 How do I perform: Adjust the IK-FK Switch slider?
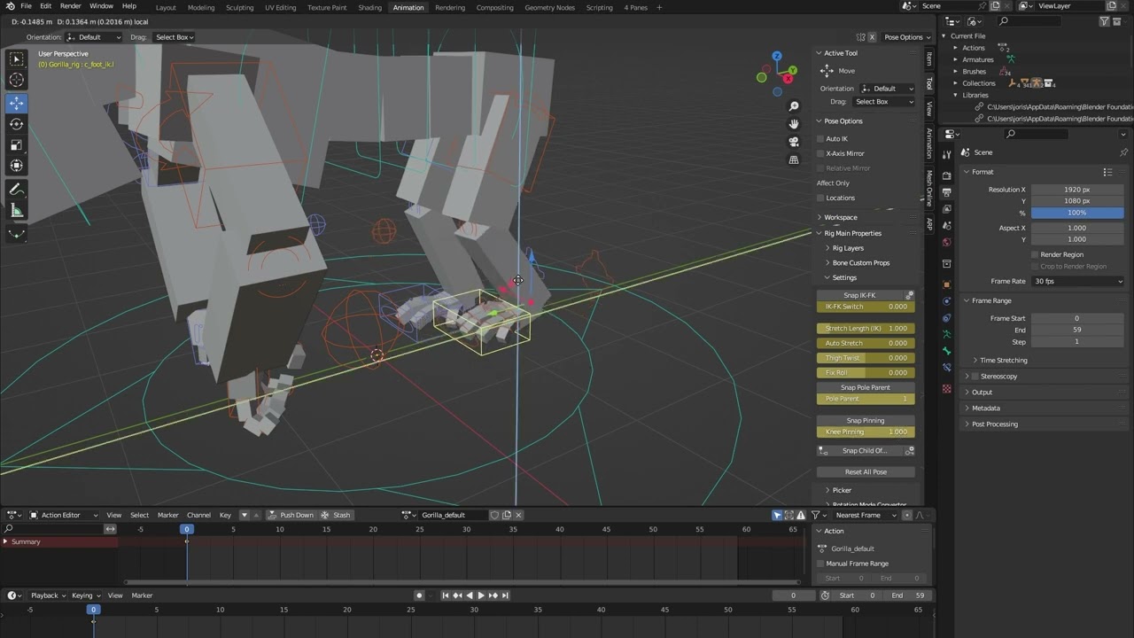click(866, 307)
